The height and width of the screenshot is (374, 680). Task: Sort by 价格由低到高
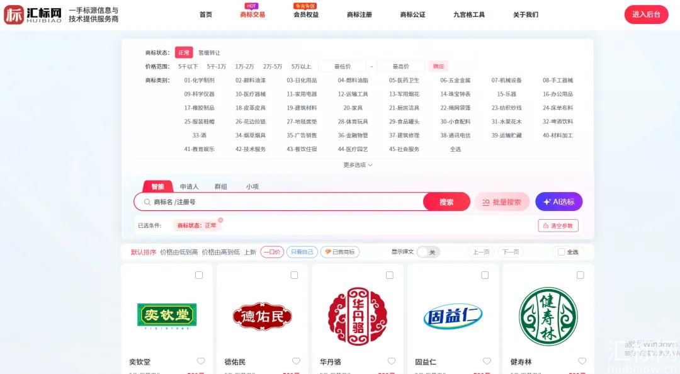(179, 252)
